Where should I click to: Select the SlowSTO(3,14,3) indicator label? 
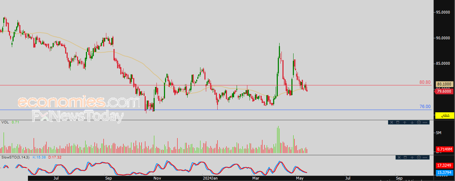pyautogui.click(x=15, y=157)
